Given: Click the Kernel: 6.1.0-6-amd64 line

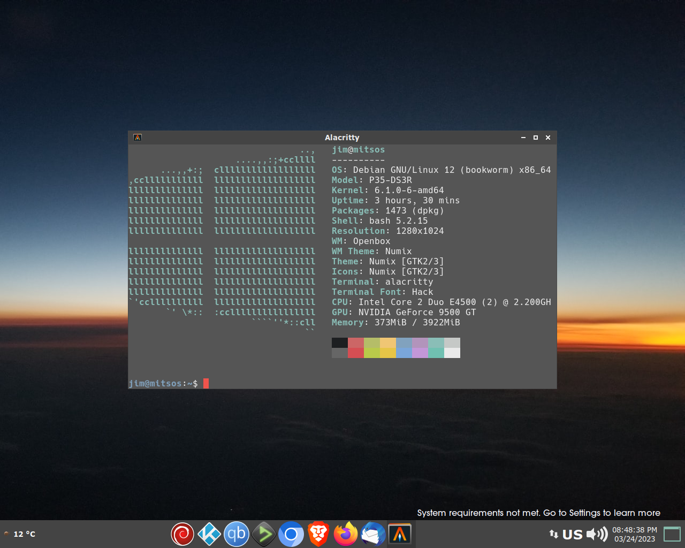Looking at the screenshot, I should pos(388,191).
